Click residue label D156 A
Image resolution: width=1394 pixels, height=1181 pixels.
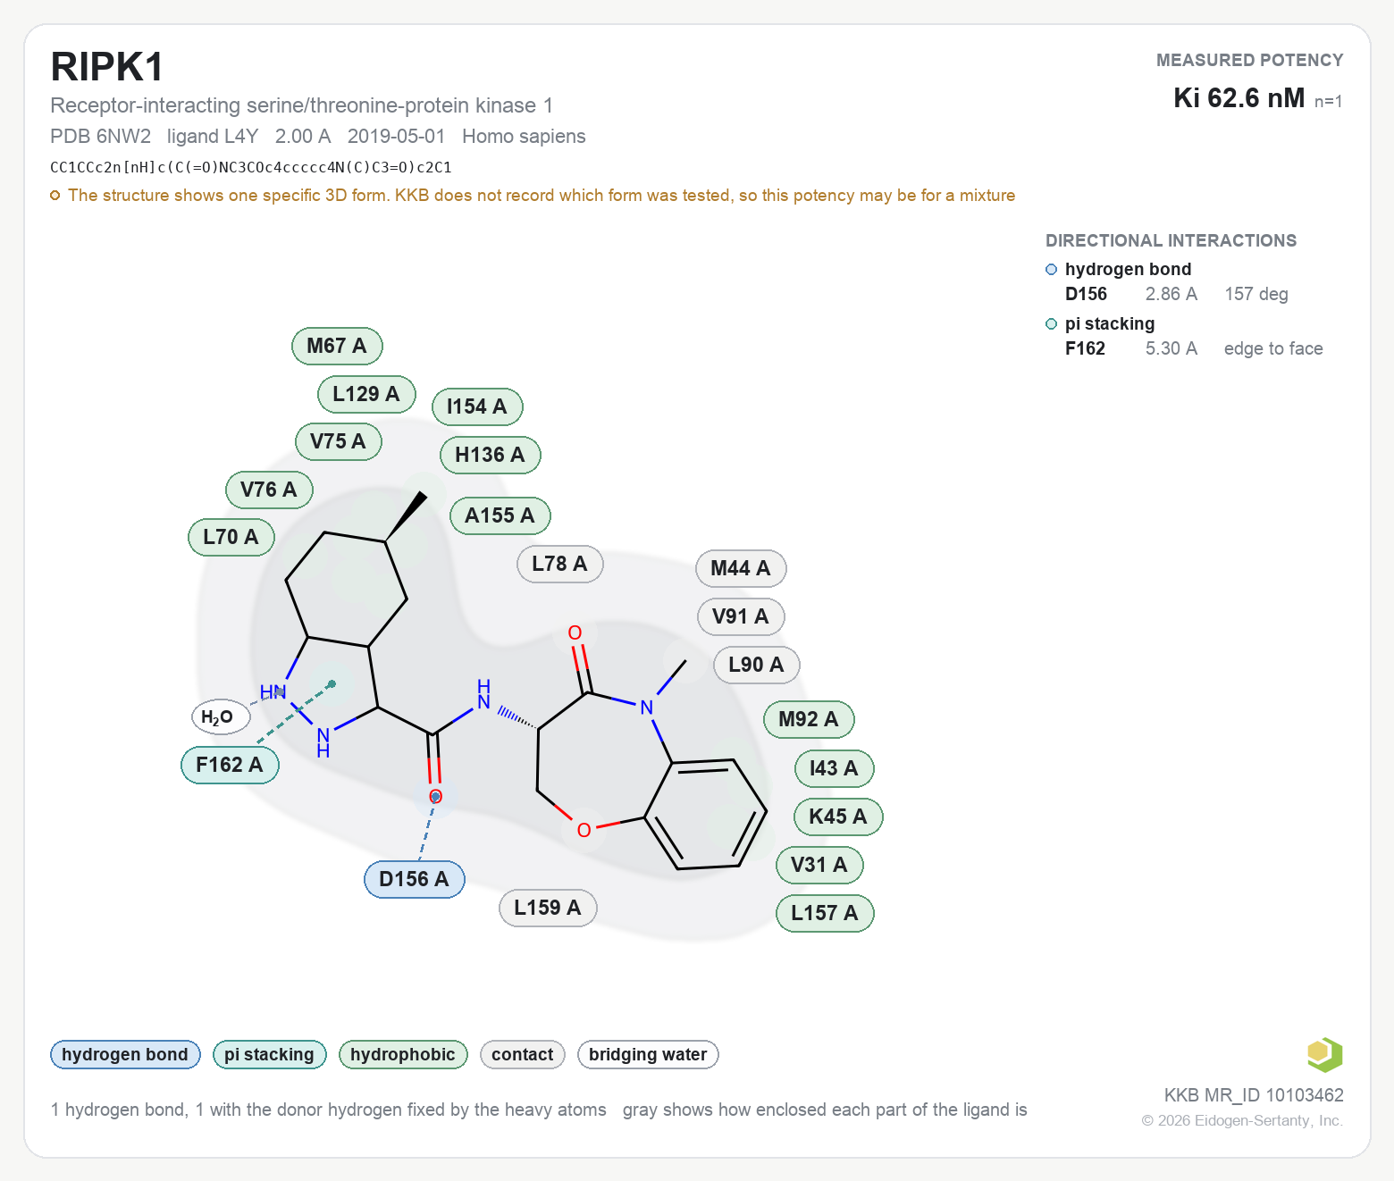click(x=414, y=879)
